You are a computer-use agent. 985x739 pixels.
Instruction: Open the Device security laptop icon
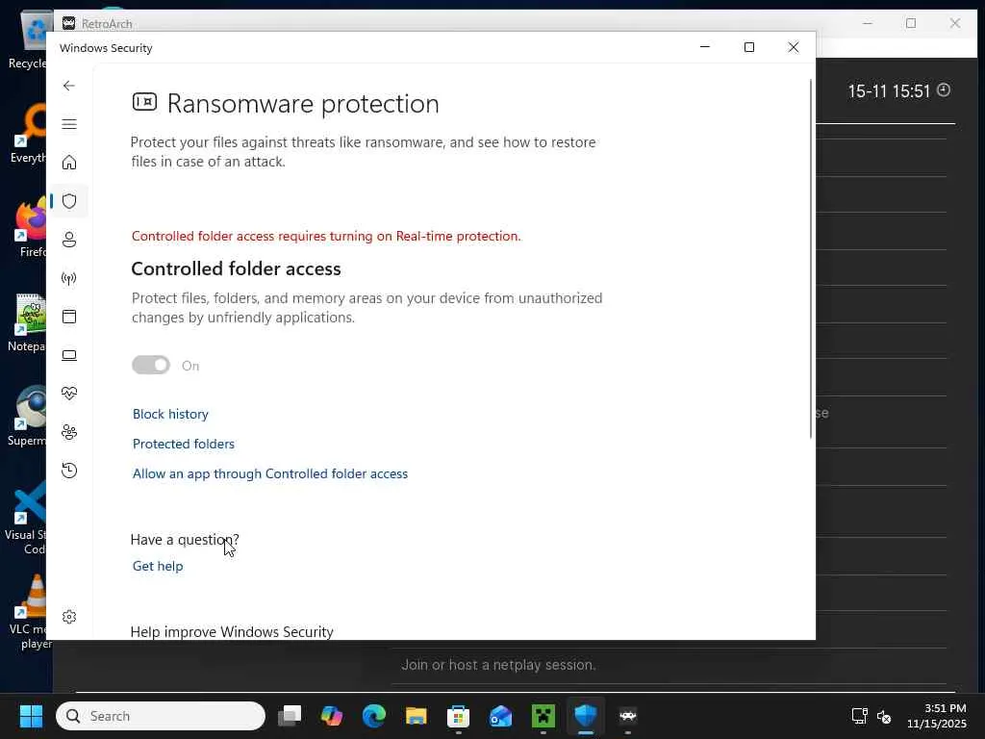[69, 356]
